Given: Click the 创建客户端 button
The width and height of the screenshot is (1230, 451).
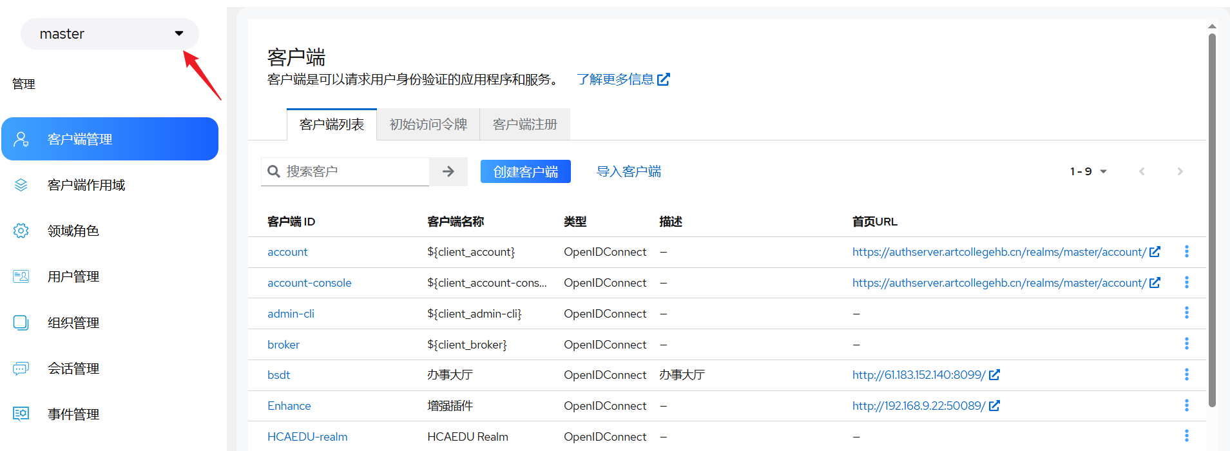Looking at the screenshot, I should click(526, 171).
